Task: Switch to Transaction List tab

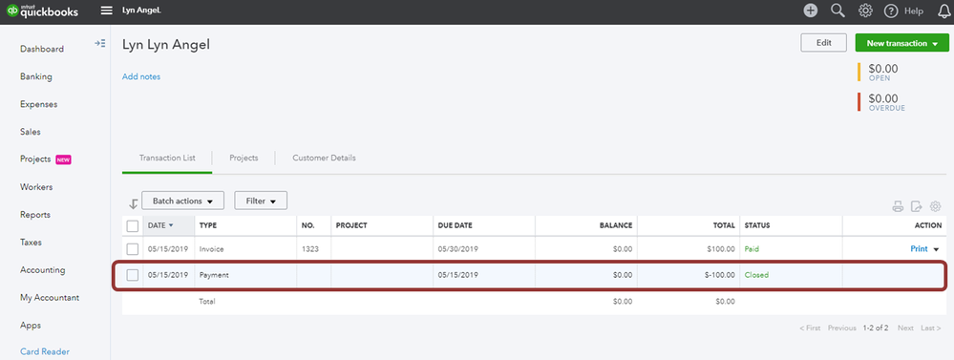Action: point(167,158)
